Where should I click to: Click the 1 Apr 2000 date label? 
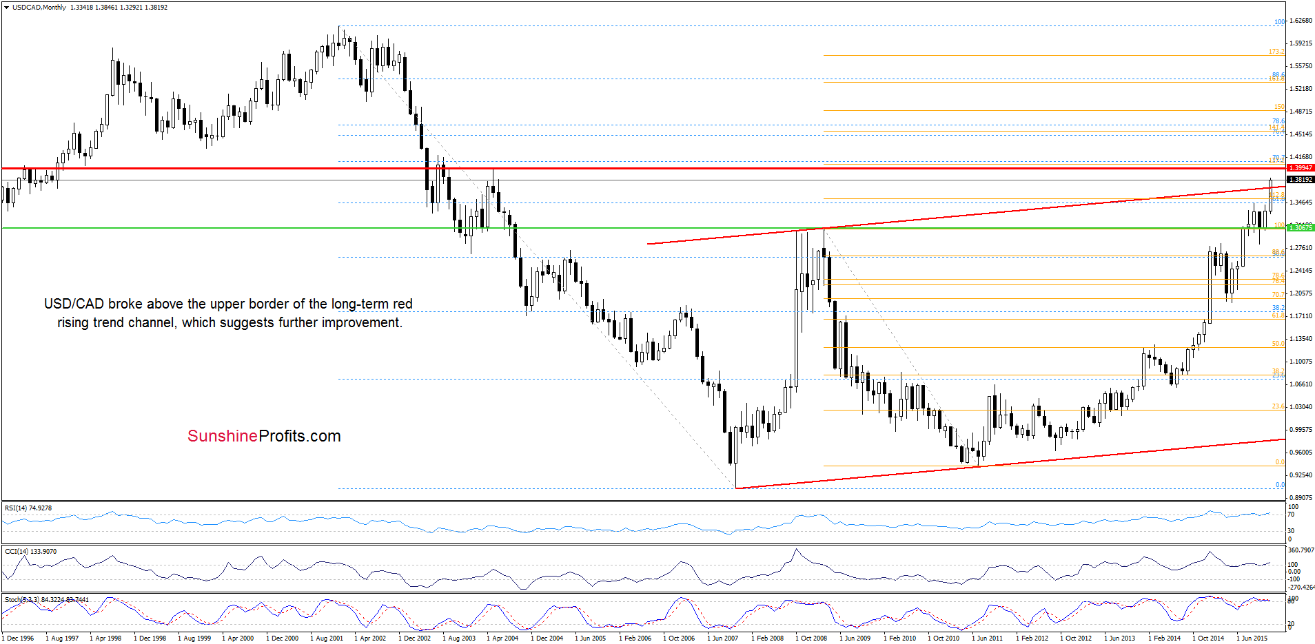point(238,638)
